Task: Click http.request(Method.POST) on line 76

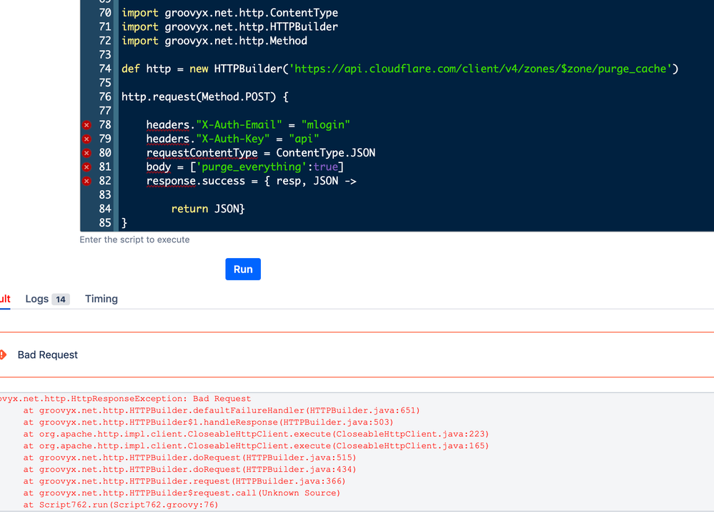Action: click(x=199, y=97)
